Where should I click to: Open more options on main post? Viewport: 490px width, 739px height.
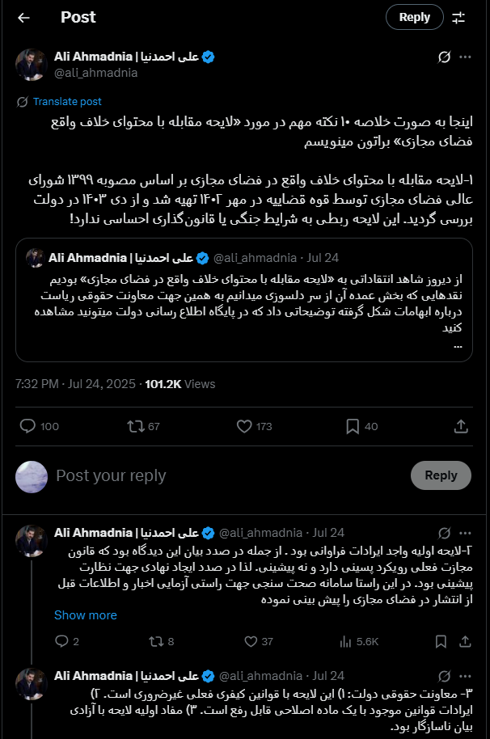(x=465, y=57)
